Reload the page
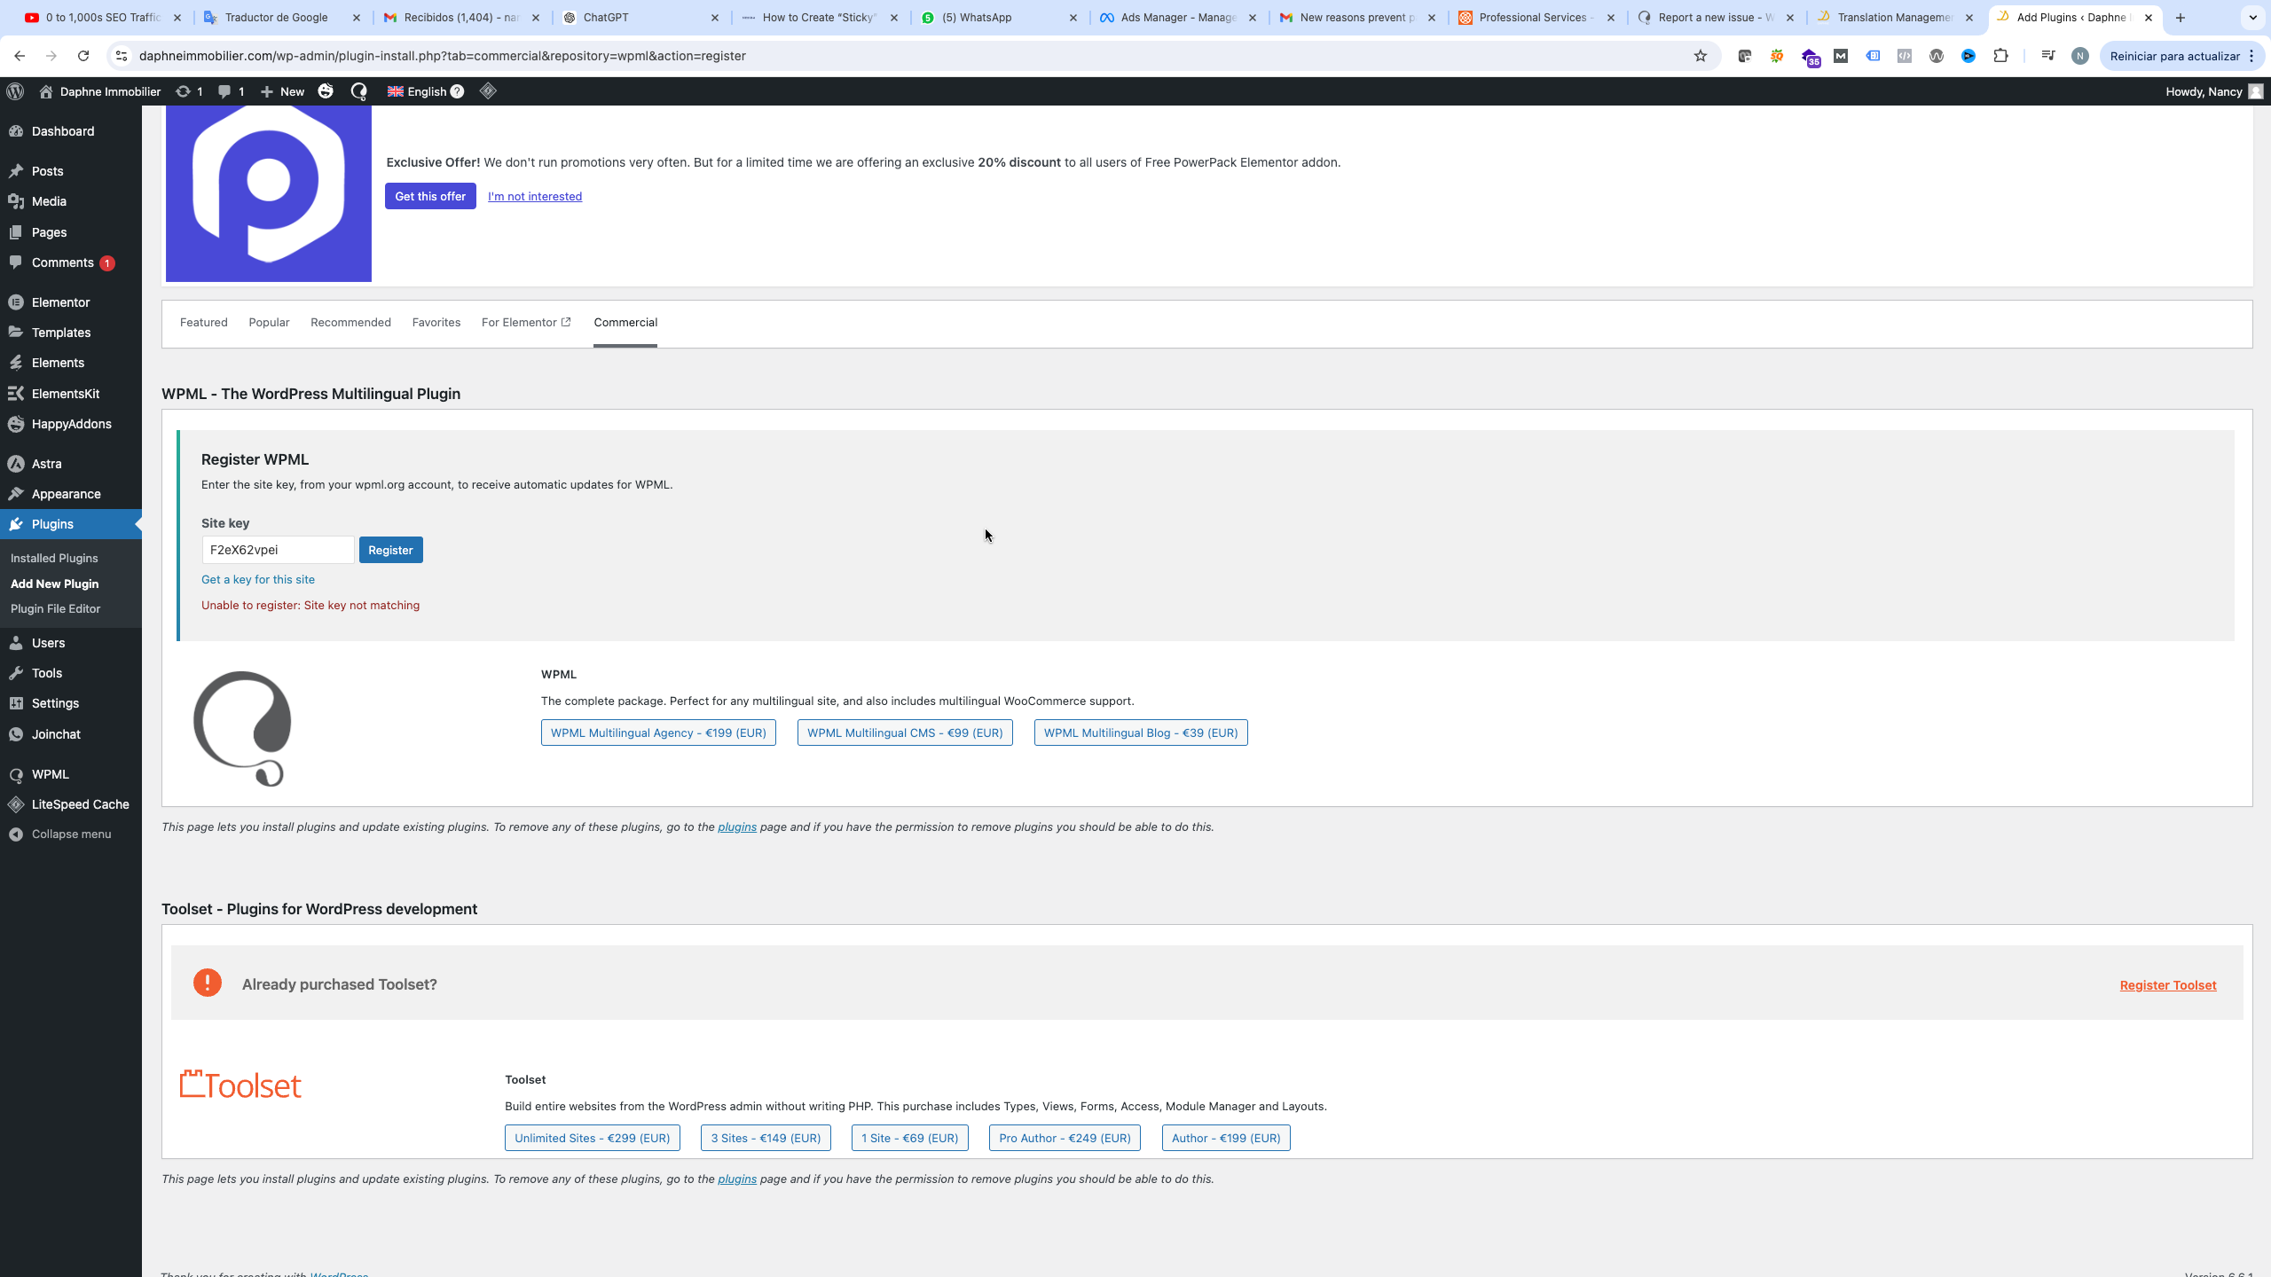 [83, 56]
